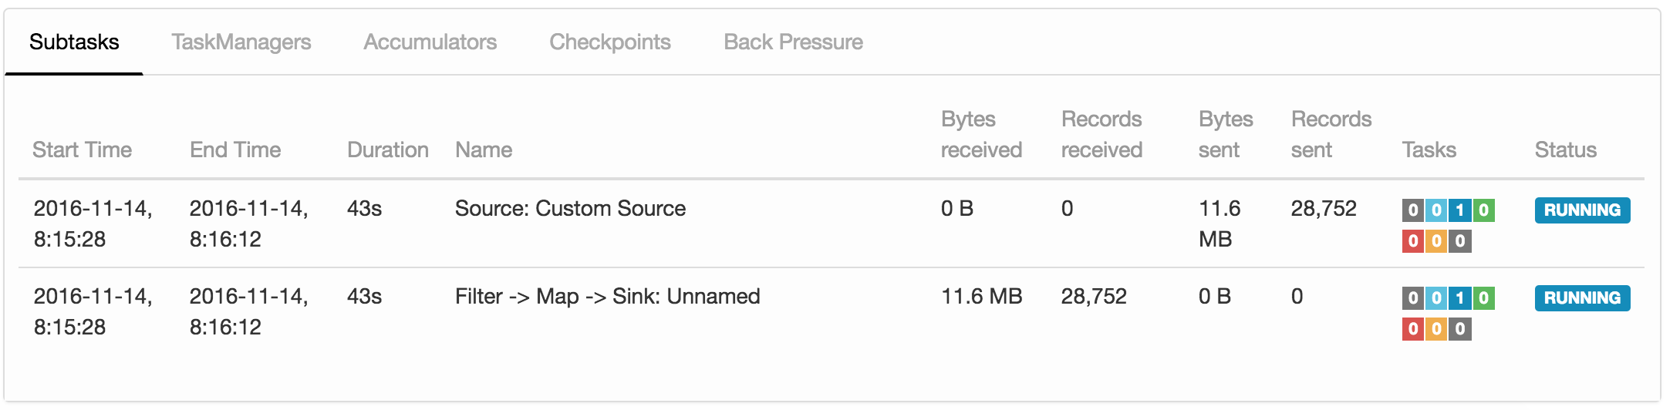Click the Start Time column header

82,150
